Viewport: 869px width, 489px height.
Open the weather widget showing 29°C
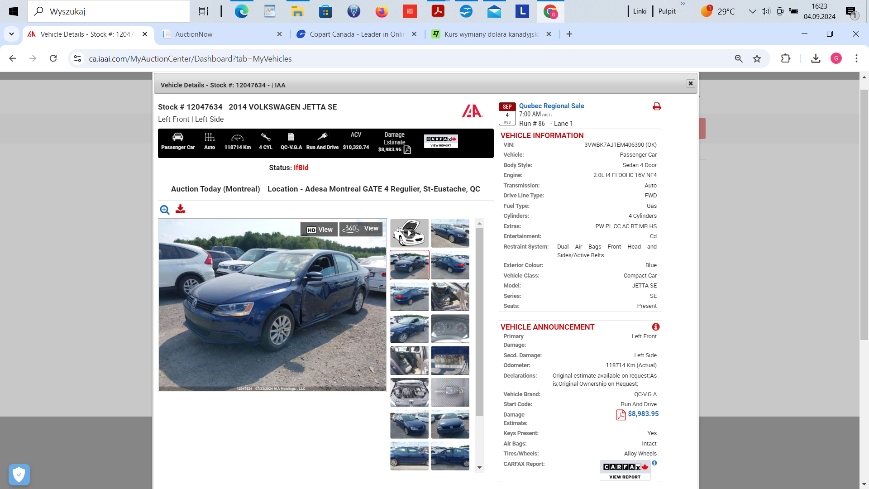(718, 11)
